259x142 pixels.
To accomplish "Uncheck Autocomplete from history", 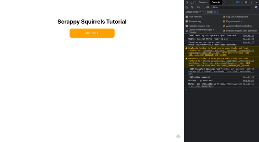I will click(x=224, y=26).
